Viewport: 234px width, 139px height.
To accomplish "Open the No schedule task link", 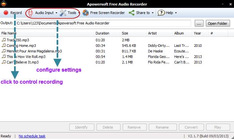I will coord(32,136).
